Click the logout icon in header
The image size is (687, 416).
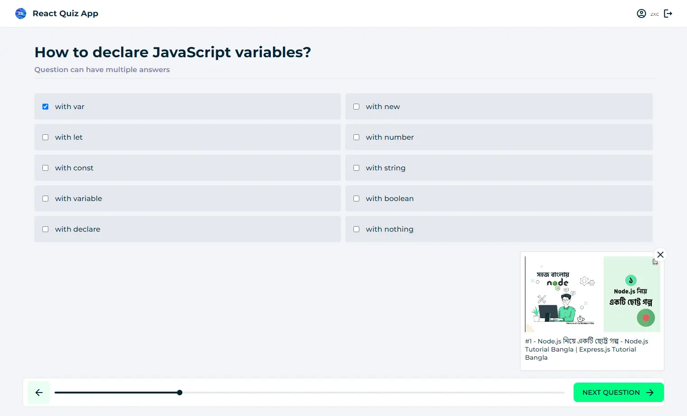[x=668, y=14]
